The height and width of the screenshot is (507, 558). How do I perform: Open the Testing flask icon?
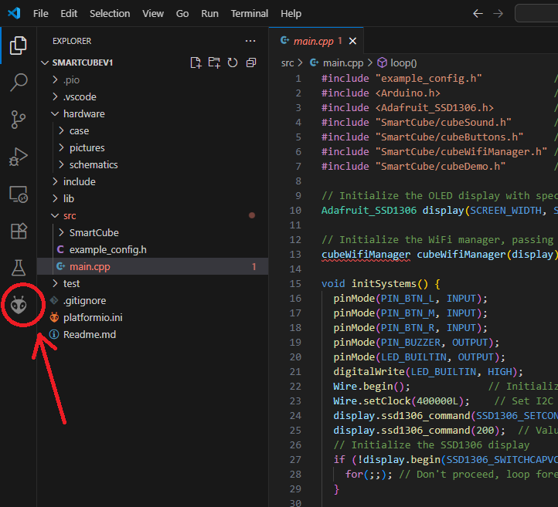pyautogui.click(x=19, y=268)
